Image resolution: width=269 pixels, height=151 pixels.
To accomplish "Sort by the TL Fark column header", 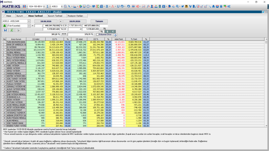I will (134, 39).
